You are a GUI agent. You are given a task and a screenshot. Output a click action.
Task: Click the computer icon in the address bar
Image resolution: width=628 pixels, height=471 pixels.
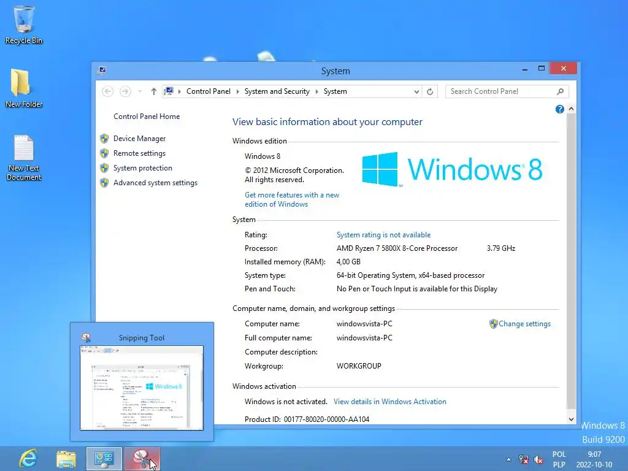click(169, 91)
